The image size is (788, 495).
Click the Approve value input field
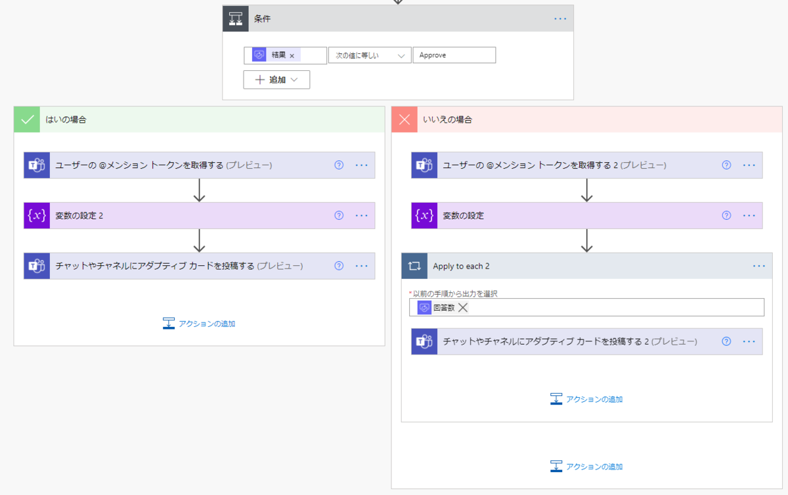454,55
